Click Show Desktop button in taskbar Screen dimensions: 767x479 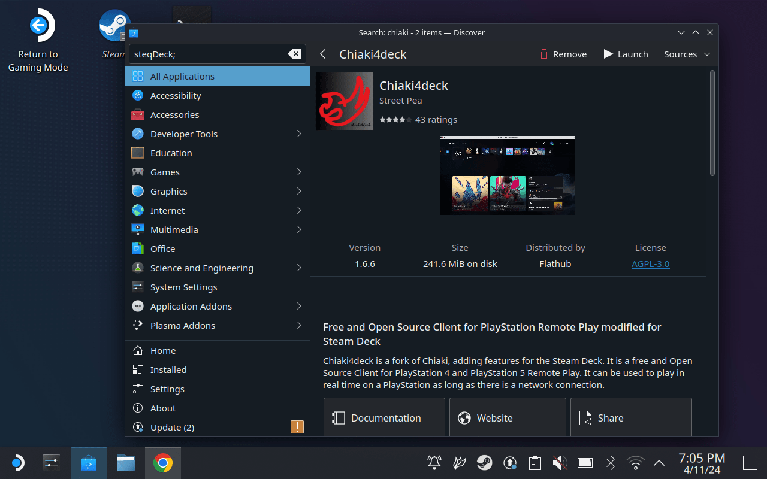pyautogui.click(x=750, y=463)
